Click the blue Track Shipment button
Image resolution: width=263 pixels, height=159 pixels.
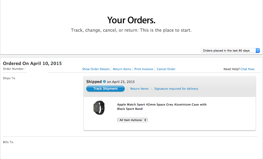coord(106,89)
